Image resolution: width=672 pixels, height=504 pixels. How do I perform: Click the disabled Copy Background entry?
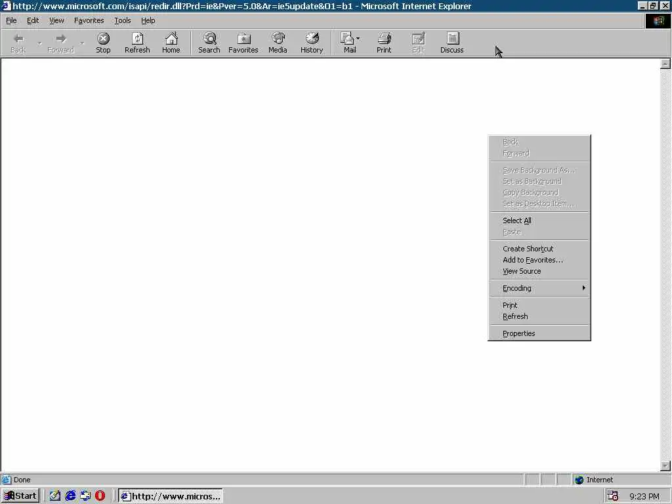[539, 192]
